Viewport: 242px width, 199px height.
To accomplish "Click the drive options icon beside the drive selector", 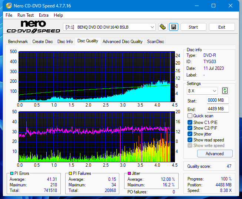I will coord(163,27).
